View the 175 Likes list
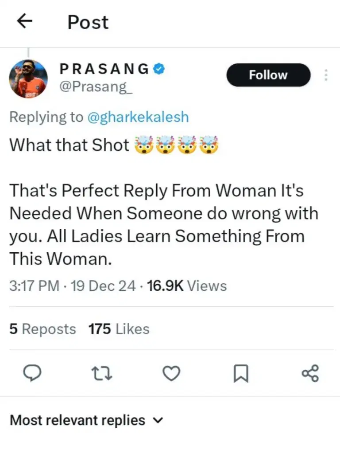Viewport: 340px width, 454px height. (119, 329)
